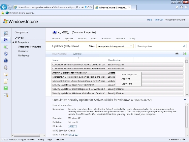Click the address bar lock icon
The height and width of the screenshot is (142, 189).
click(x=82, y=7)
